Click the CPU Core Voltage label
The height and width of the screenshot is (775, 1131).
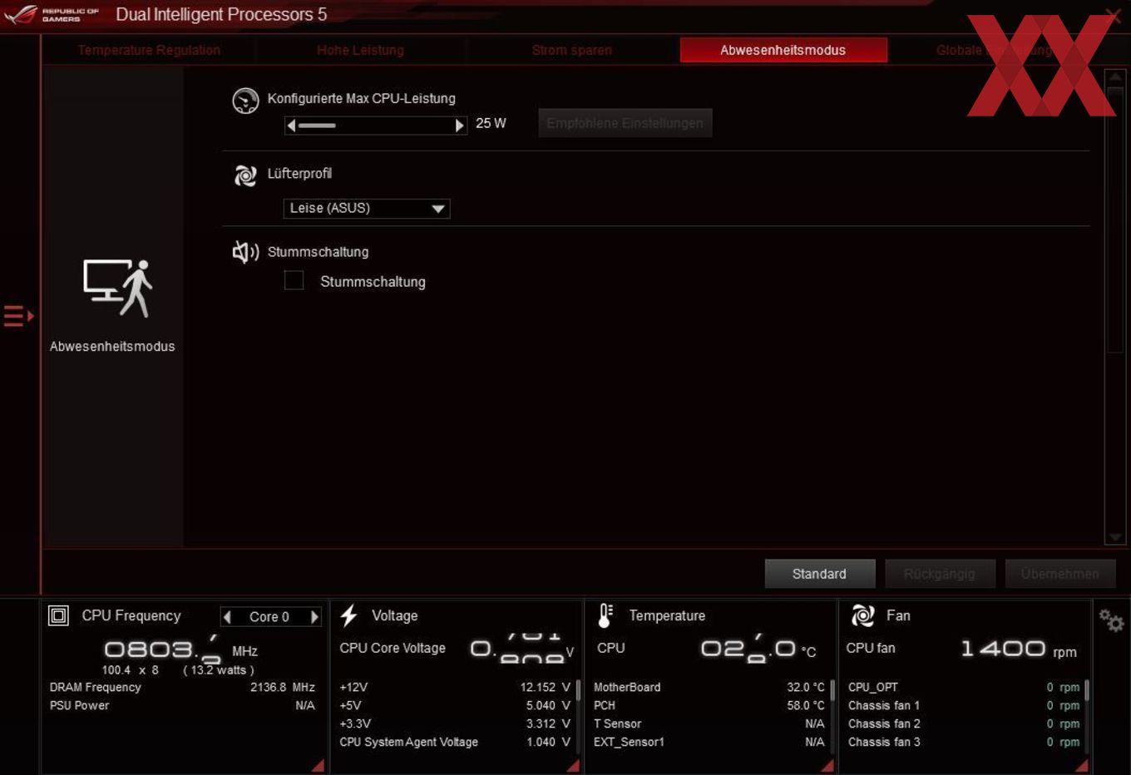[x=393, y=649]
